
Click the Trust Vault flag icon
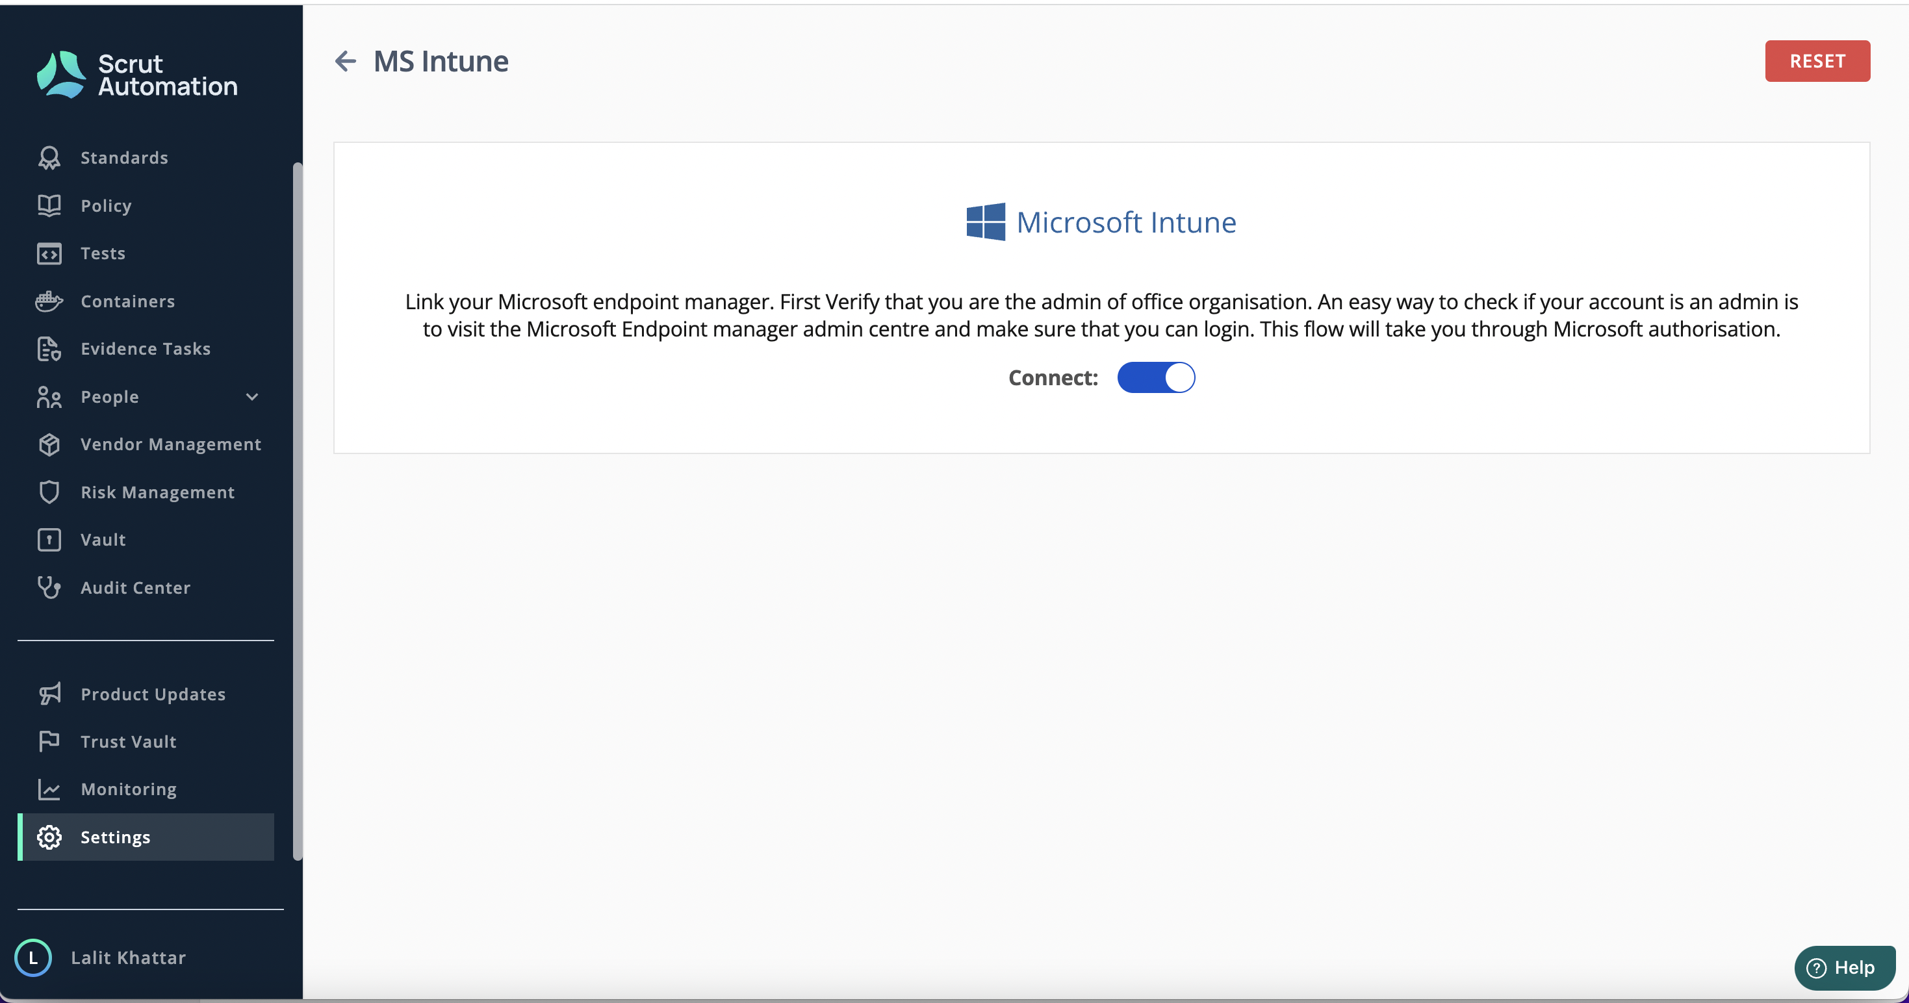(x=49, y=741)
